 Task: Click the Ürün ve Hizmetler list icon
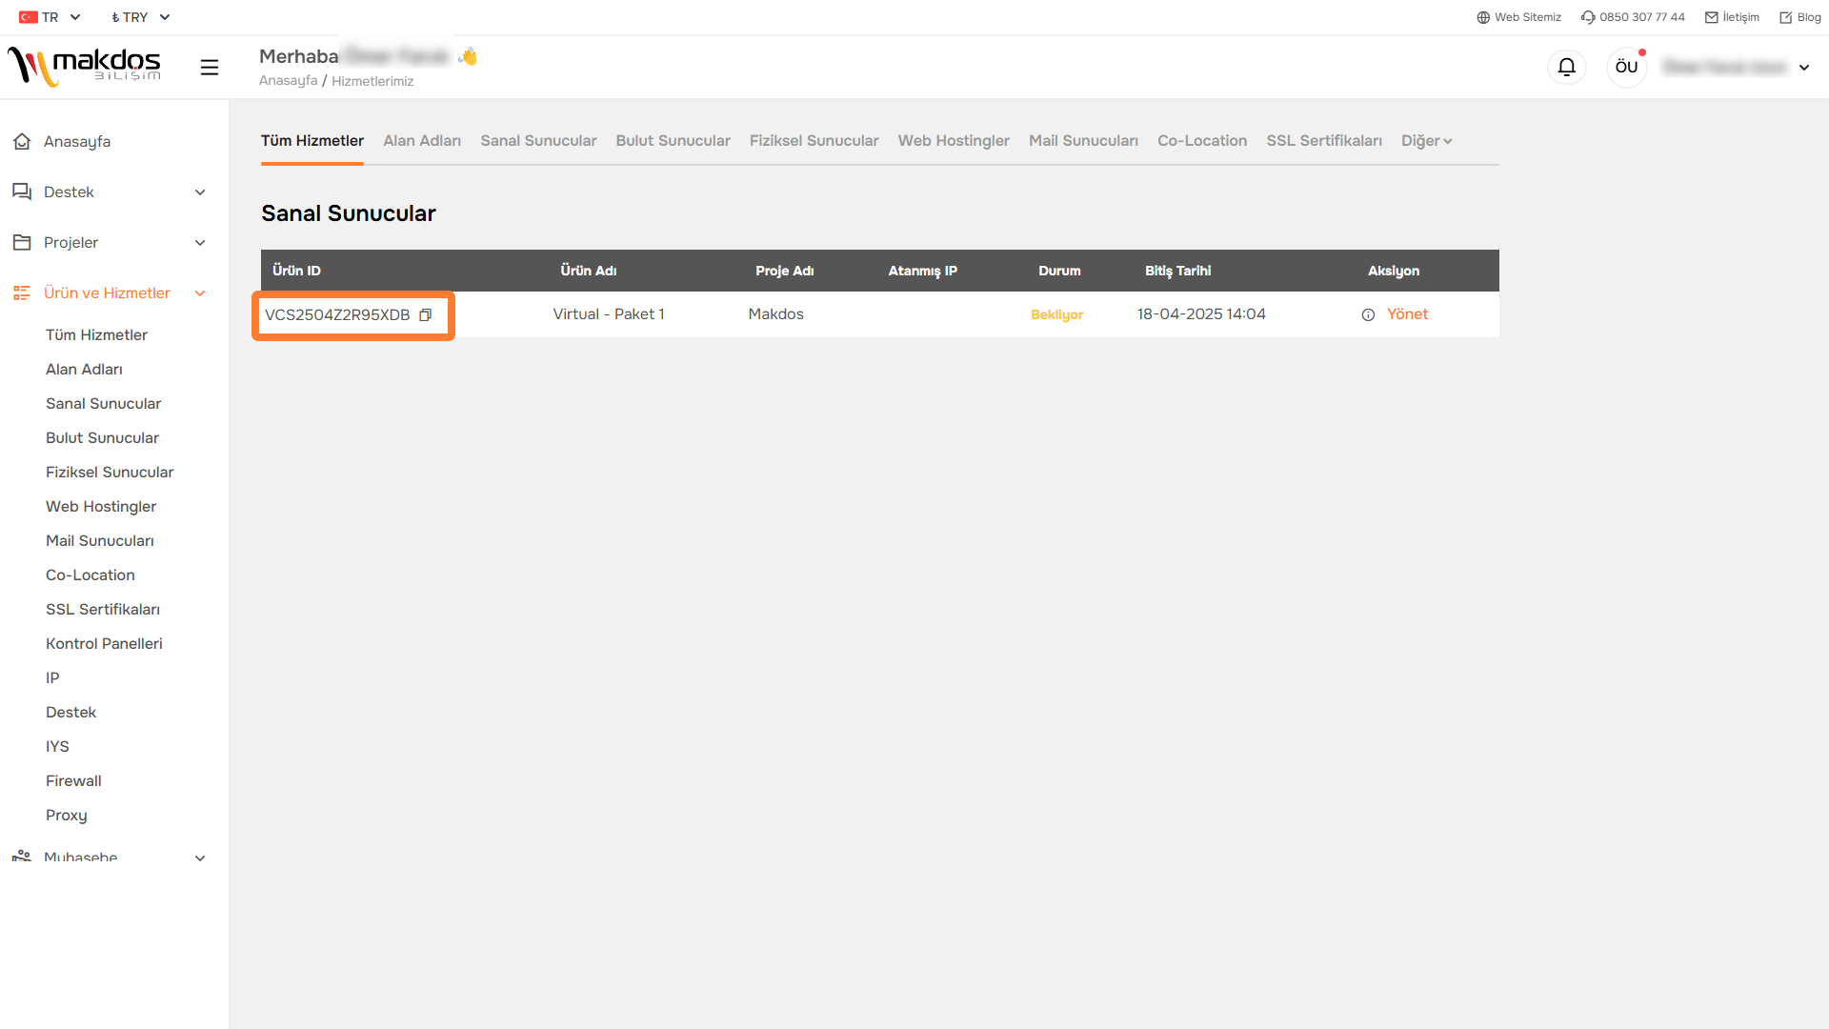pyautogui.click(x=22, y=293)
